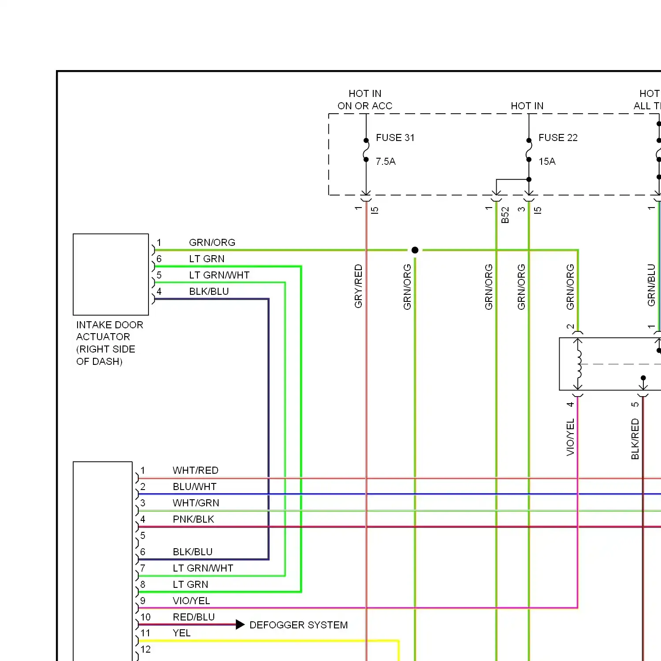The width and height of the screenshot is (661, 661).
Task: Click the GRN/ORG label at actuator pin 1
Action: pos(212,242)
